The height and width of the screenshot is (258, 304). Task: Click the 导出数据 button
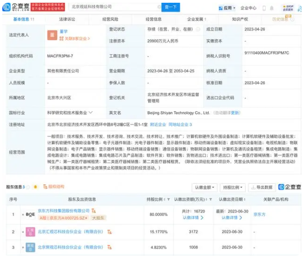[x=262, y=187]
